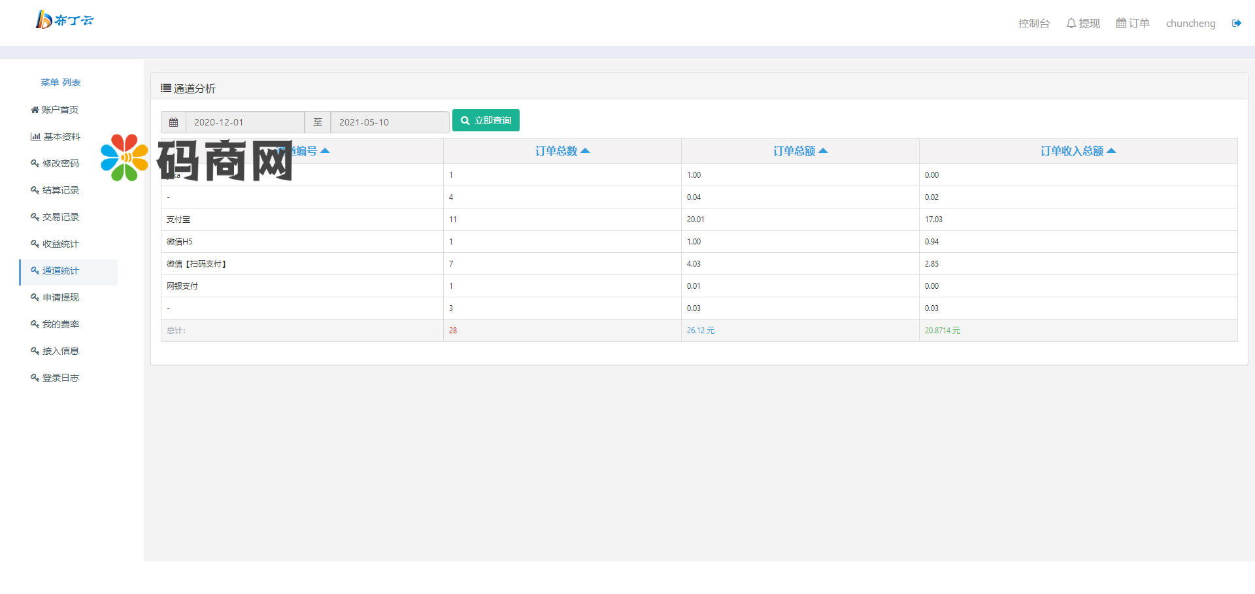Image resolution: width=1255 pixels, height=594 pixels.
Task: Open 提现 bell notification link
Action: coord(1083,24)
